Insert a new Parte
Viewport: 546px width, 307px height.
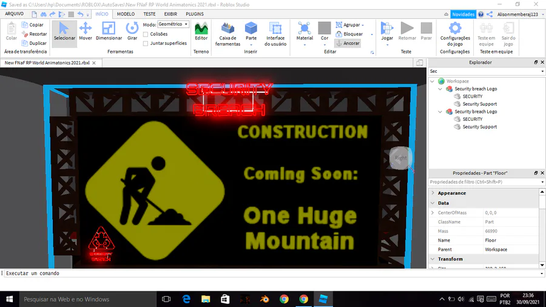(x=251, y=32)
